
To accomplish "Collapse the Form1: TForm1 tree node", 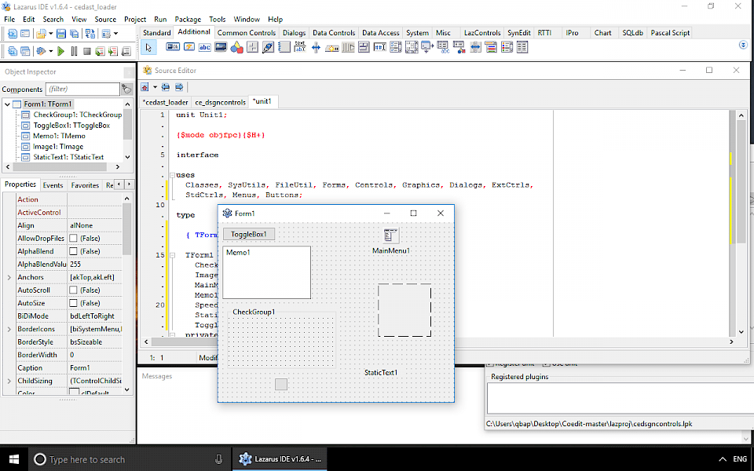I will point(7,104).
